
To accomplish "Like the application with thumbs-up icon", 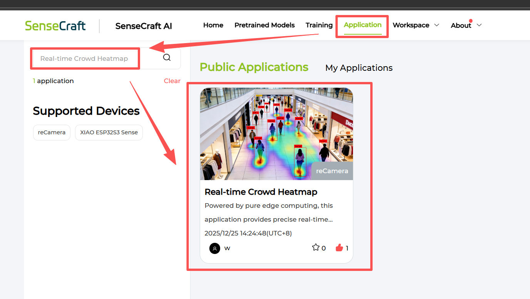I will 339,248.
